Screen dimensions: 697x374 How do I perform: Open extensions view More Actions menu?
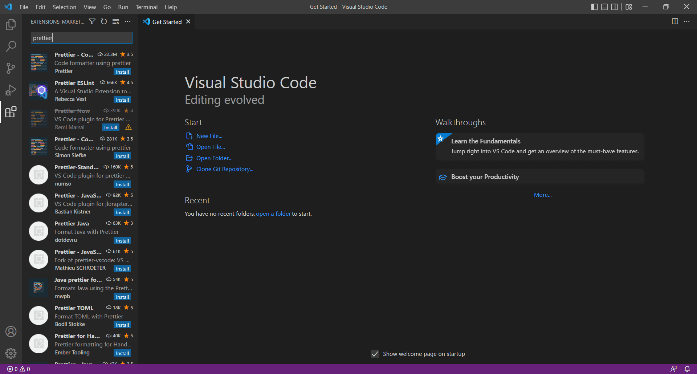tap(127, 22)
